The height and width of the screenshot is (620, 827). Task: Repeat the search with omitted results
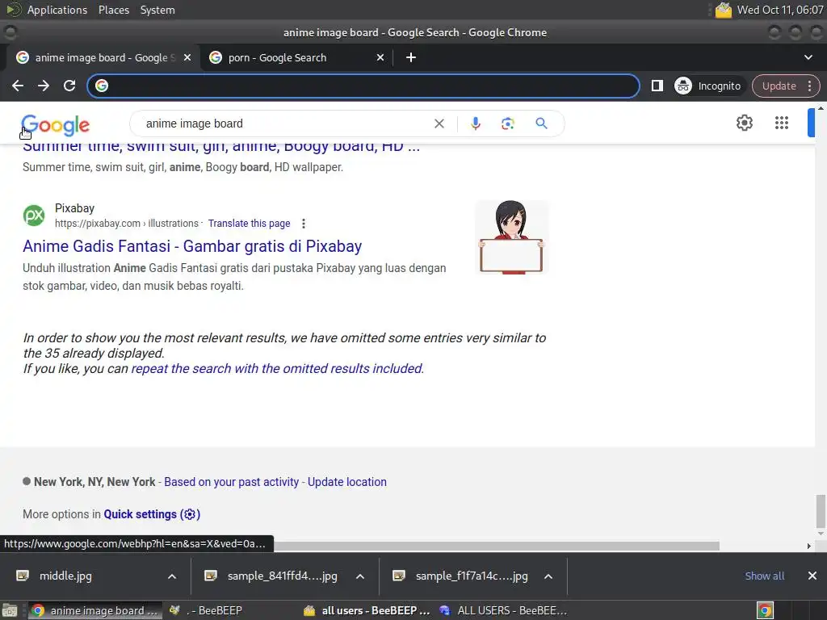(277, 368)
